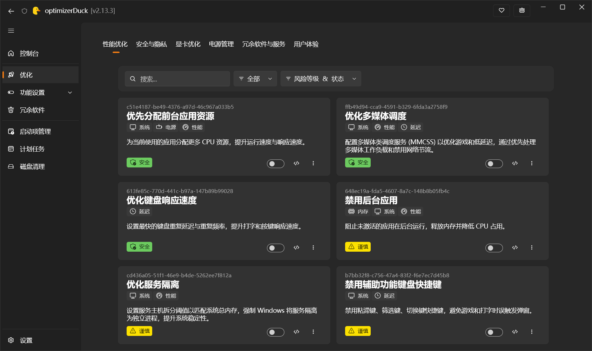Click 谨慎 badge on 禁用后台应用
Image resolution: width=592 pixels, height=351 pixels.
pyautogui.click(x=358, y=247)
